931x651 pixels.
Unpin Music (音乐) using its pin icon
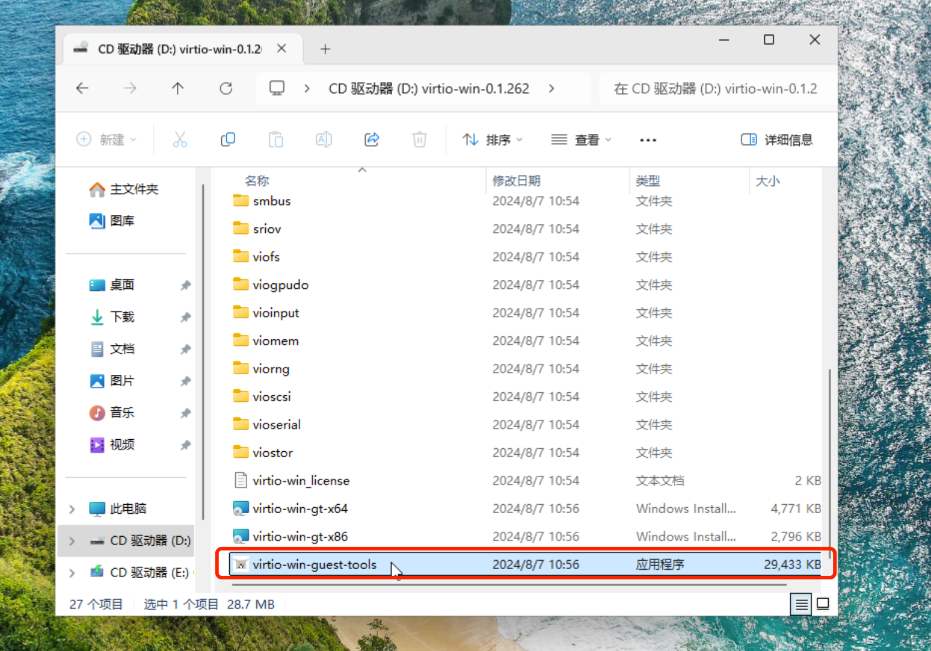(186, 413)
